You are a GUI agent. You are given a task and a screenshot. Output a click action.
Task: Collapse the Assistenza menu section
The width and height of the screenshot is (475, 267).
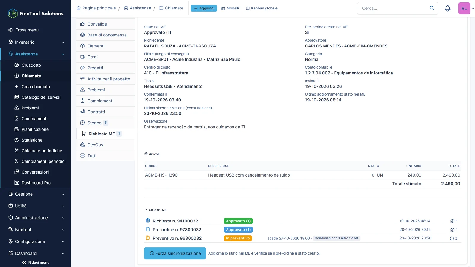[x=36, y=54]
